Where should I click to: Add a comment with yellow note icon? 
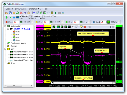tap(81, 27)
